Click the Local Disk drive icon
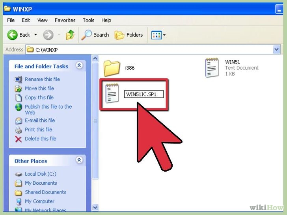Screen dimensions: 287x215 pos(19,174)
